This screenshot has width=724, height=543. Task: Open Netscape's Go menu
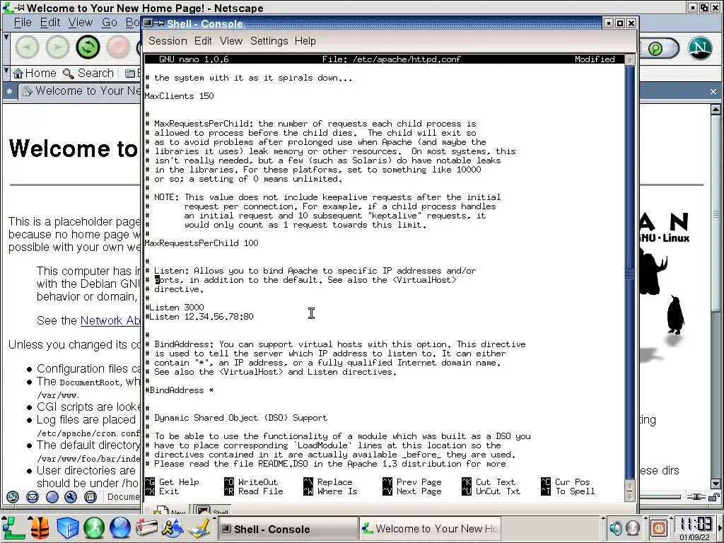tap(110, 22)
